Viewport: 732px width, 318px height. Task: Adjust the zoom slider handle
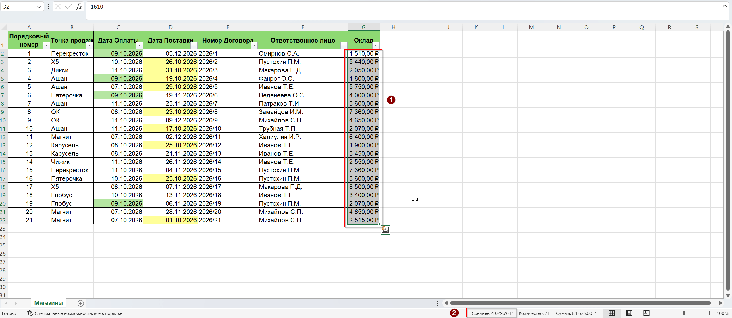click(x=684, y=313)
